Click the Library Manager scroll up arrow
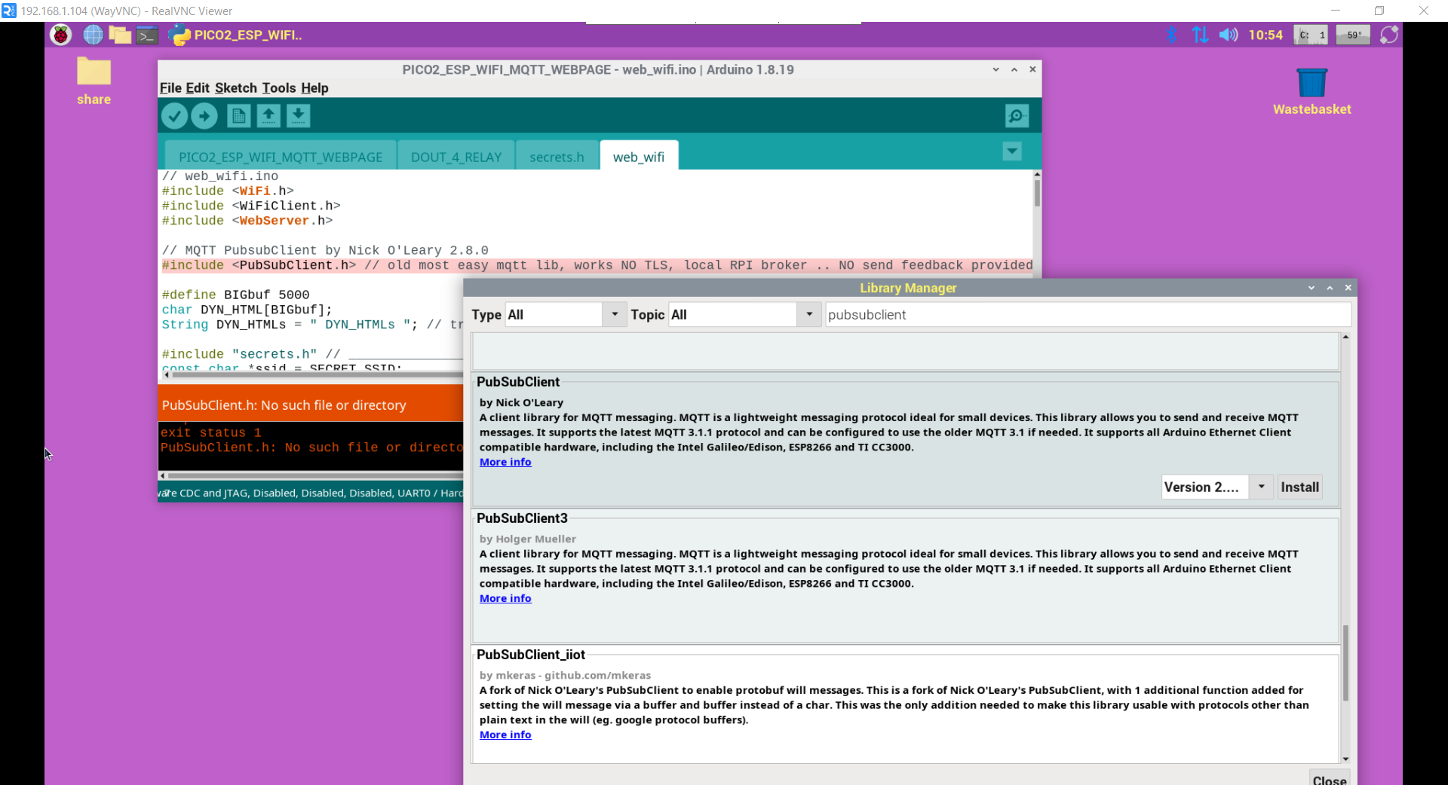1448x785 pixels. (x=1345, y=337)
